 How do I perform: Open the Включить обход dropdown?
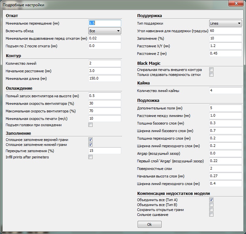click(x=105, y=31)
